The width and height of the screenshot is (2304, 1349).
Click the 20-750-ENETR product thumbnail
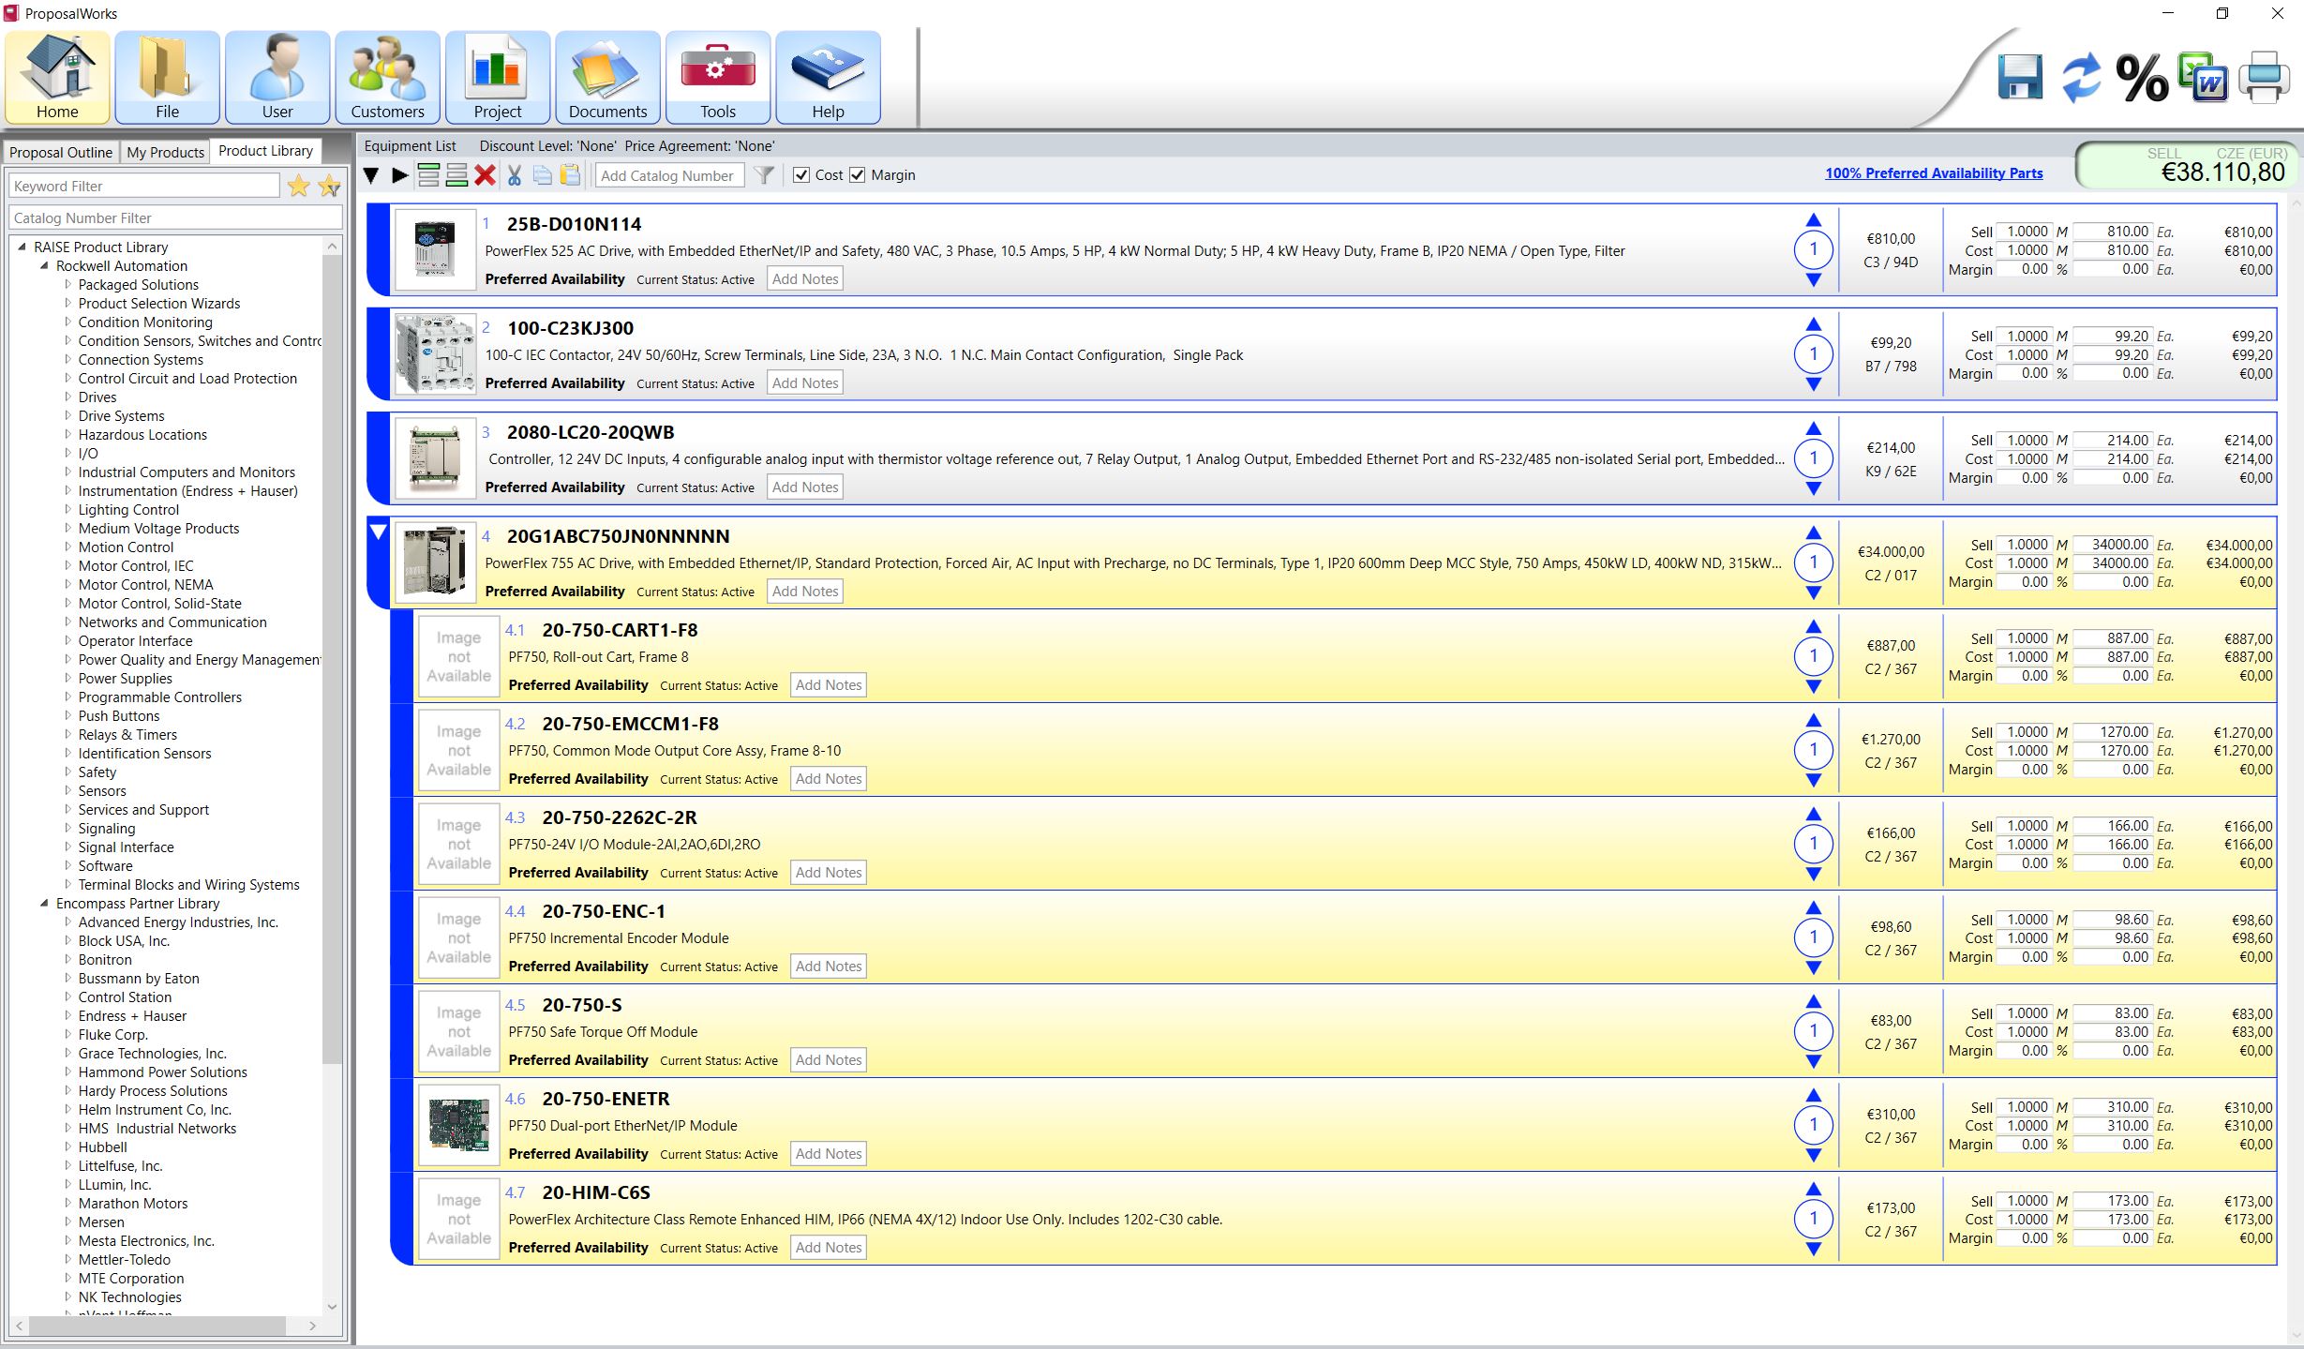(x=458, y=1125)
